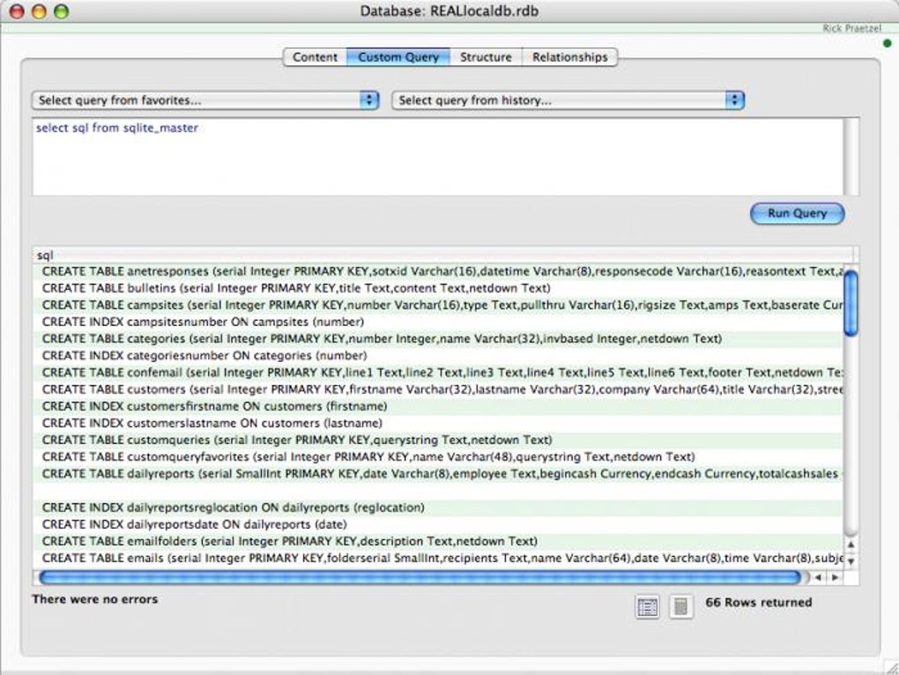The image size is (899, 675).
Task: Select the CREATE TABLE anetresponses row
Action: pos(438,271)
